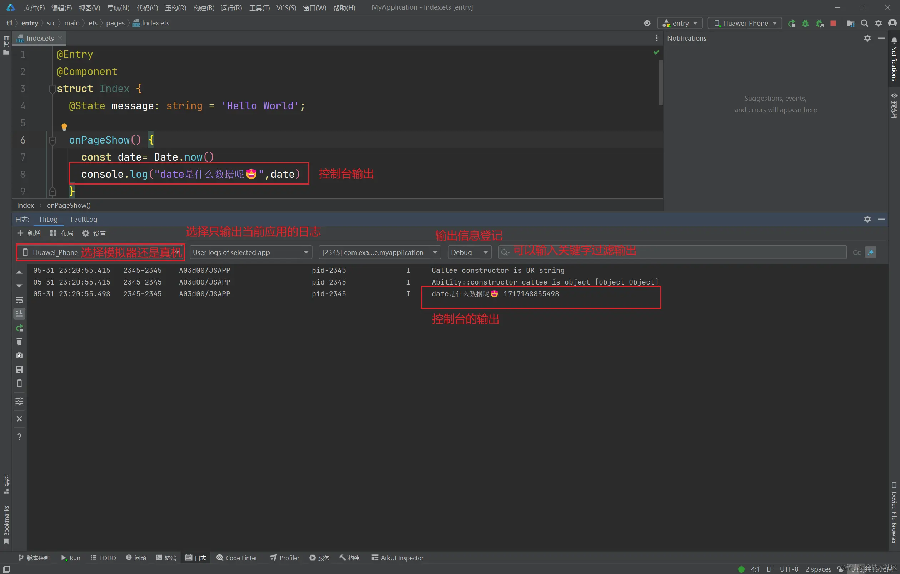Open the search everywhere magnifier icon
The height and width of the screenshot is (574, 900).
click(864, 23)
